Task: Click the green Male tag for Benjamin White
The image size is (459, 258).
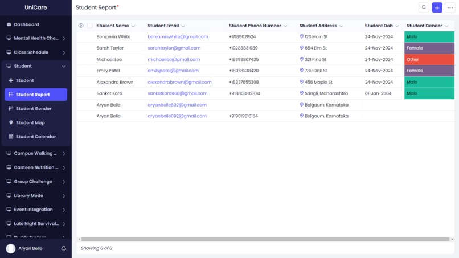Action: 429,36
